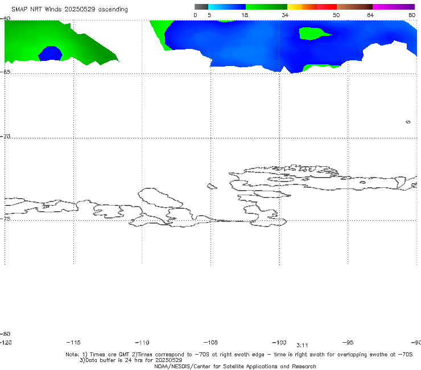The image size is (421, 370).
Task: Click the latitude label '-75'
Action: [5, 219]
